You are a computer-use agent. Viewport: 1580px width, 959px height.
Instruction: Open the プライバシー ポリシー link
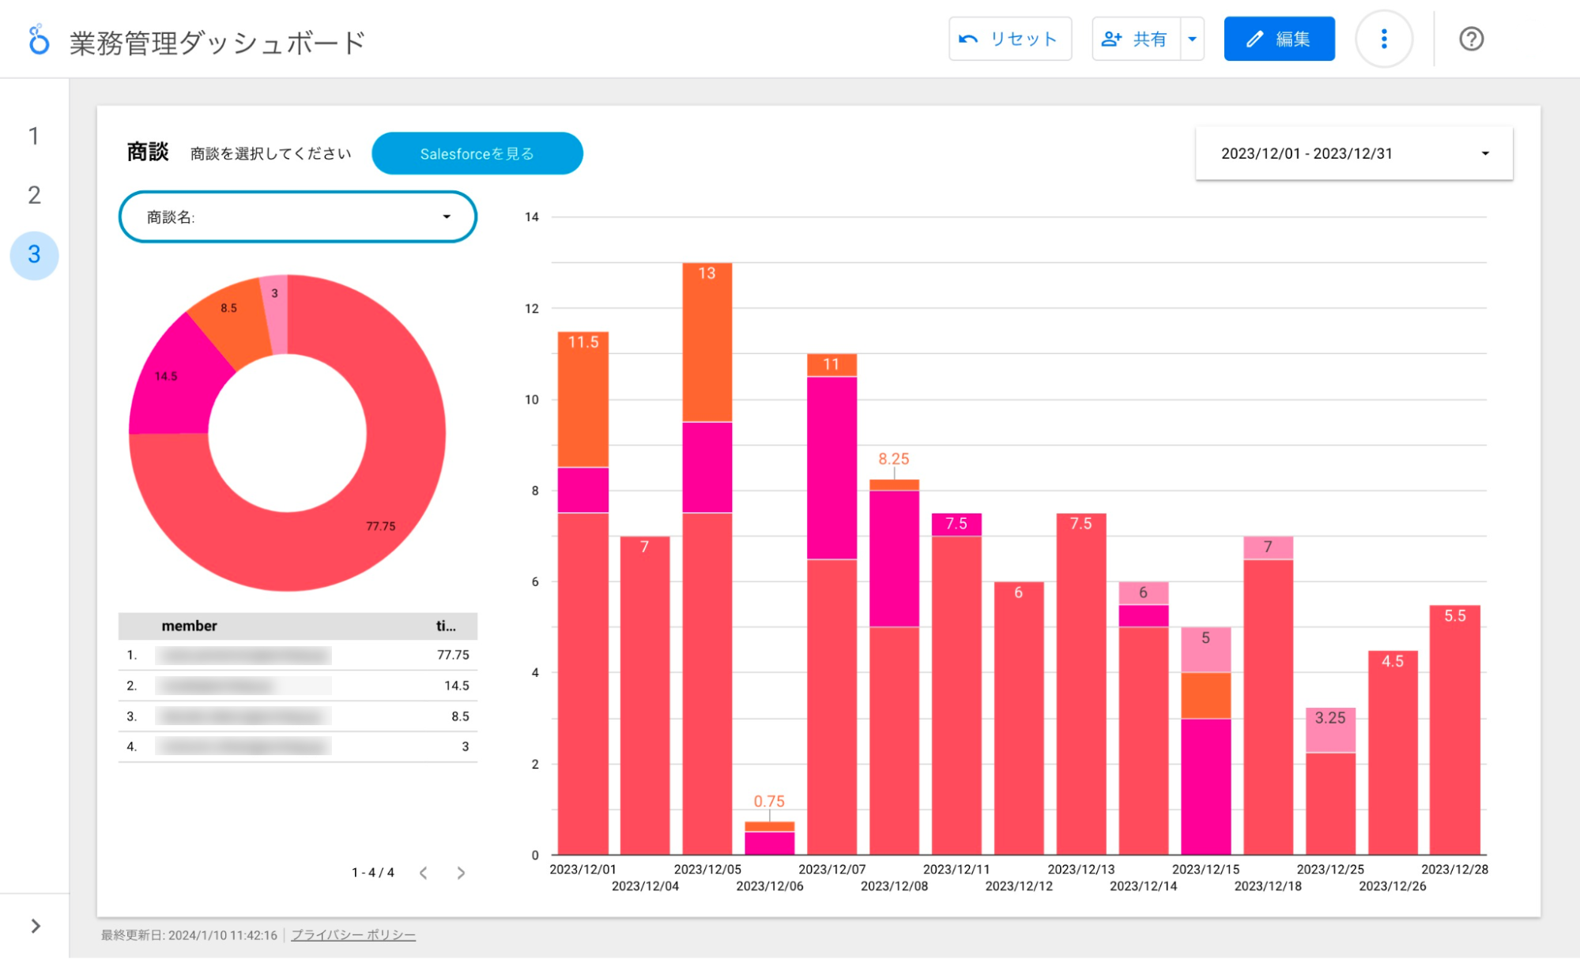(353, 935)
